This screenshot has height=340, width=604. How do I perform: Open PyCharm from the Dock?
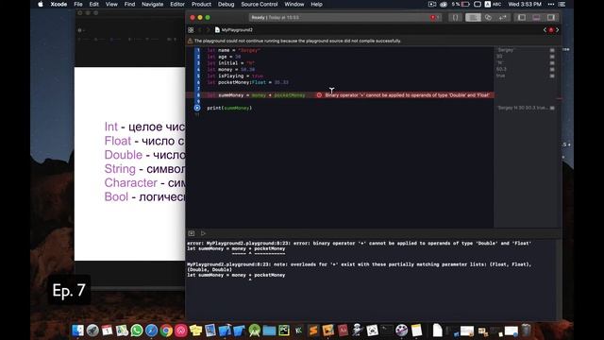tap(284, 331)
